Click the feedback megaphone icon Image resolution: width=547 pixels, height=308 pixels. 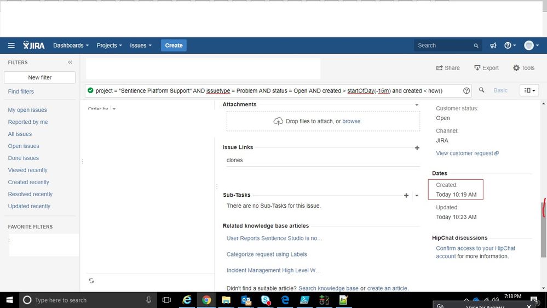[x=493, y=45]
